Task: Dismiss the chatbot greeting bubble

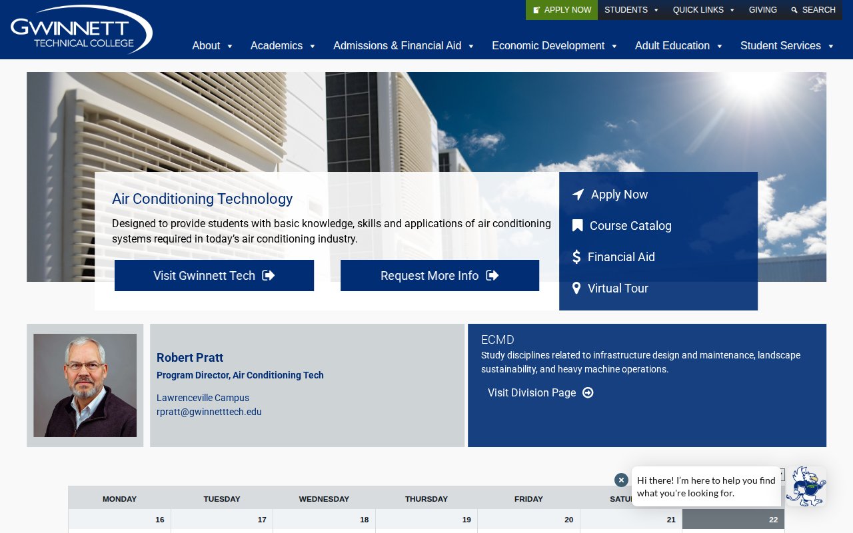Action: (621, 480)
